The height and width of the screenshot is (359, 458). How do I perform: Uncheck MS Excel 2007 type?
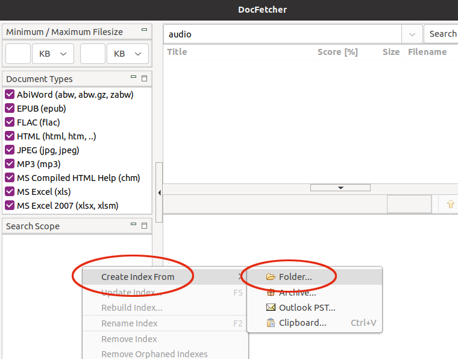click(10, 206)
